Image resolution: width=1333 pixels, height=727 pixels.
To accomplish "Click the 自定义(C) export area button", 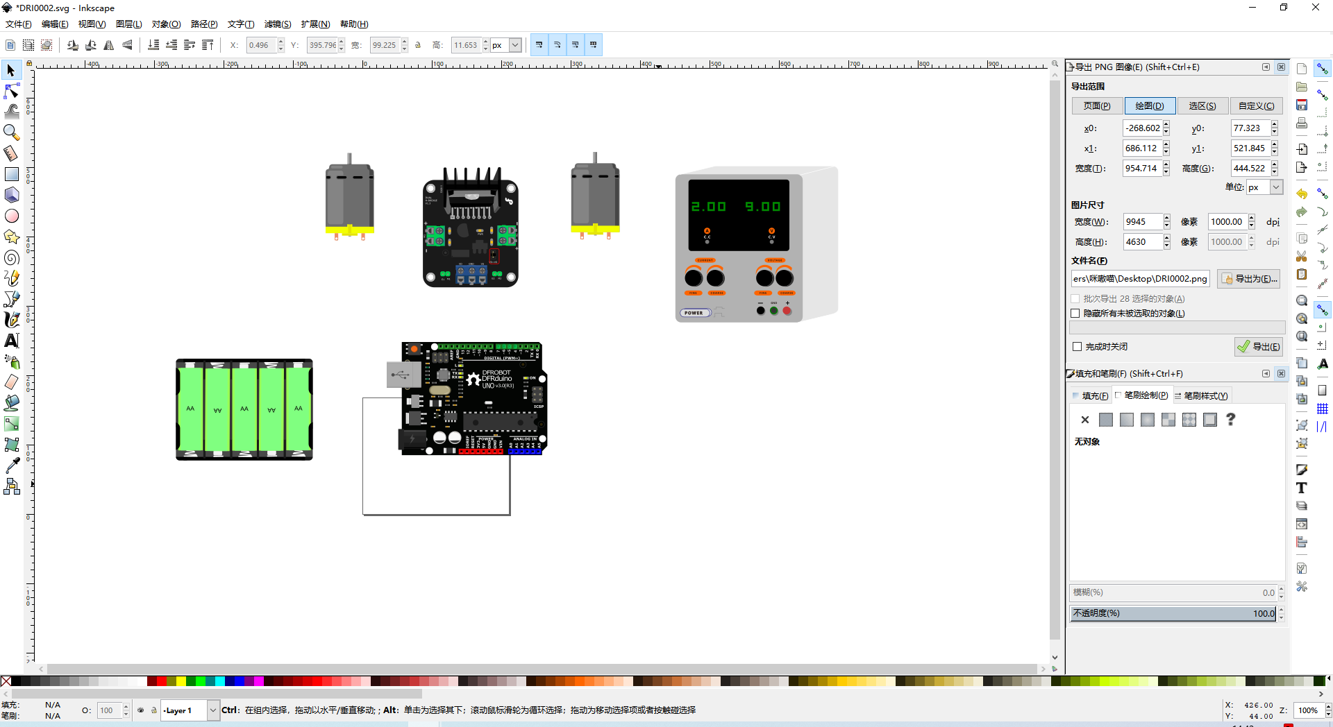I will (1257, 106).
